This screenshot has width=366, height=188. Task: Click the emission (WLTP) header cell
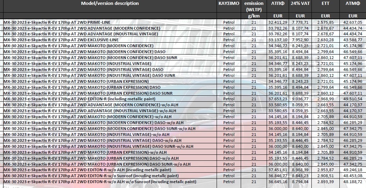pyautogui.click(x=254, y=6)
